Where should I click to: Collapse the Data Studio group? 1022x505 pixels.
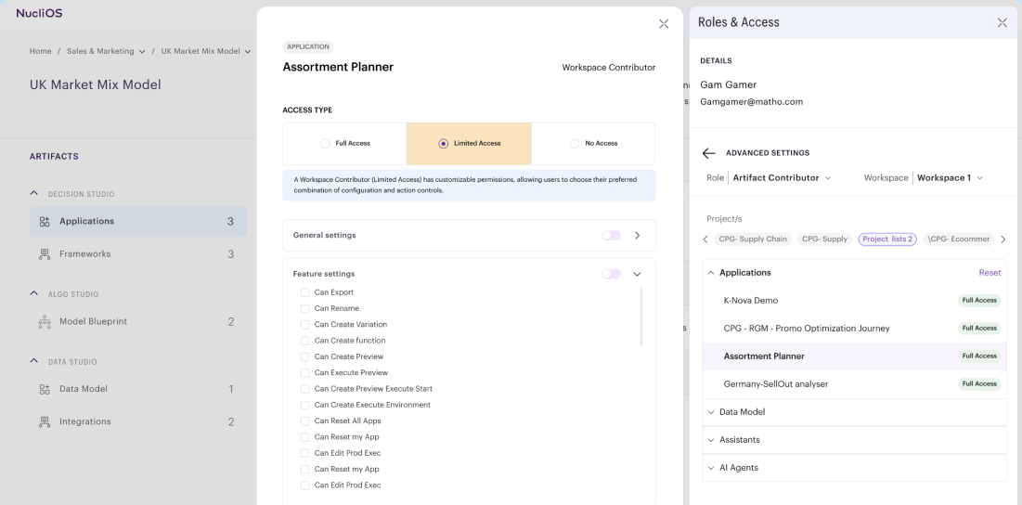click(34, 361)
